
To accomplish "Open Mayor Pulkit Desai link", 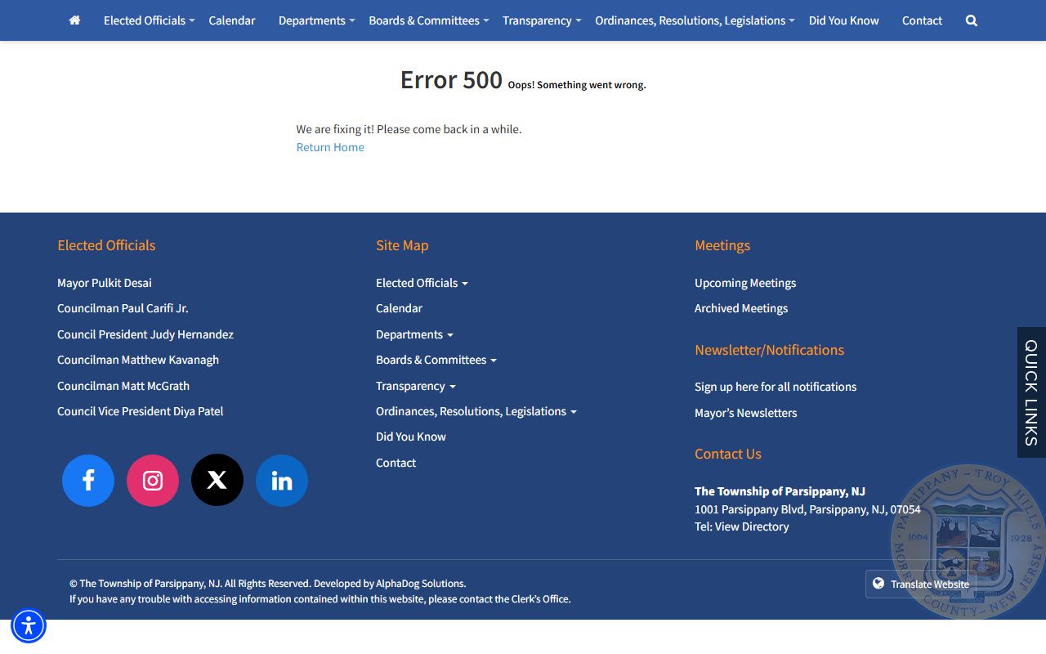I will pyautogui.click(x=105, y=283).
